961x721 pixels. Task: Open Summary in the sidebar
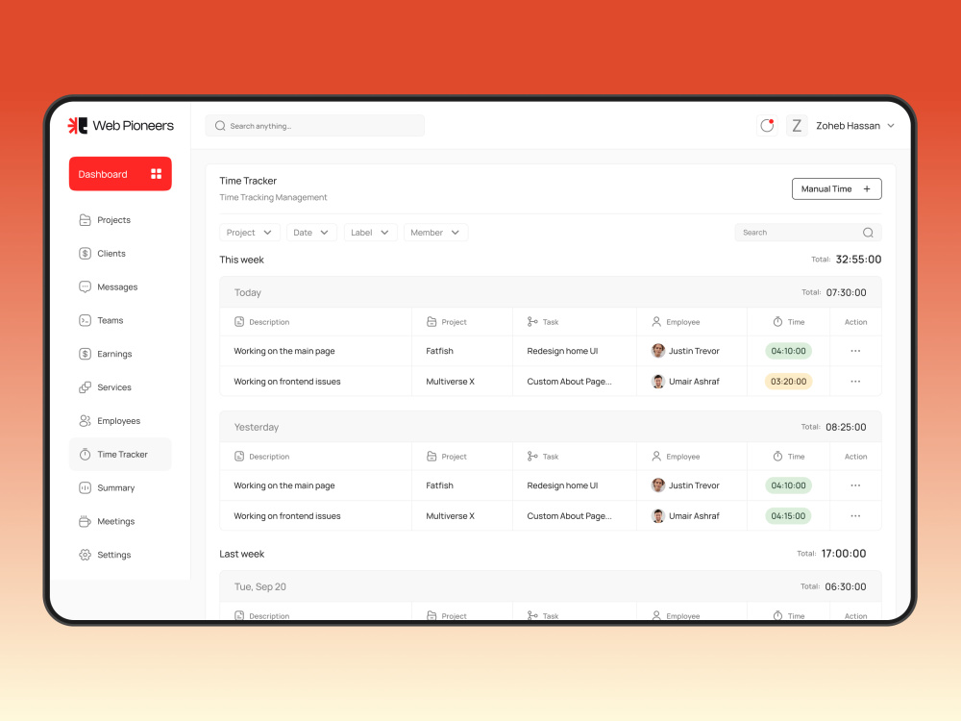pos(115,488)
